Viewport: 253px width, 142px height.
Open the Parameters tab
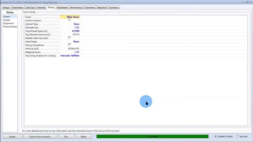tap(17, 7)
